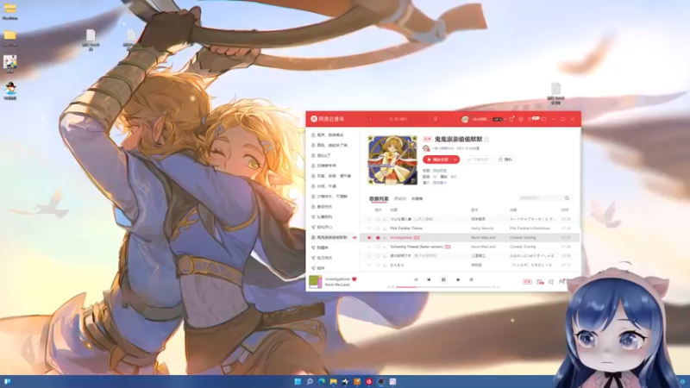Go back with the title bar arrow
The height and width of the screenshot is (388, 690).
pos(370,119)
